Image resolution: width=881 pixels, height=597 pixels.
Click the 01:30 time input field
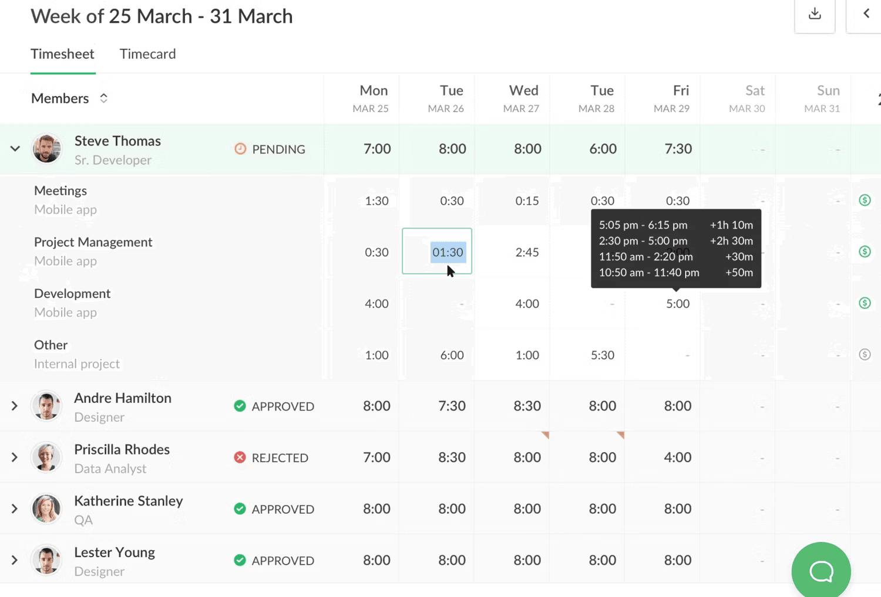(437, 251)
